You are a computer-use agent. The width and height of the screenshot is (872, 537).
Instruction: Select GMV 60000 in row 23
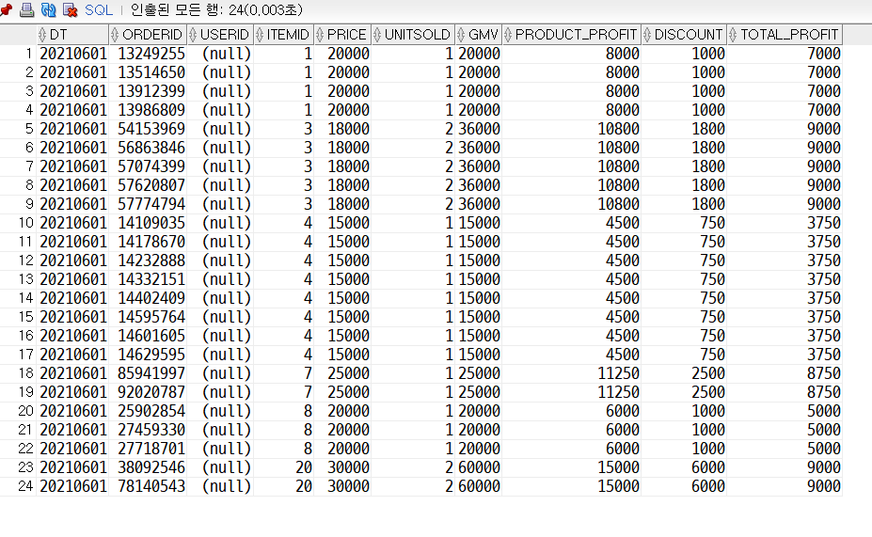[x=480, y=467]
